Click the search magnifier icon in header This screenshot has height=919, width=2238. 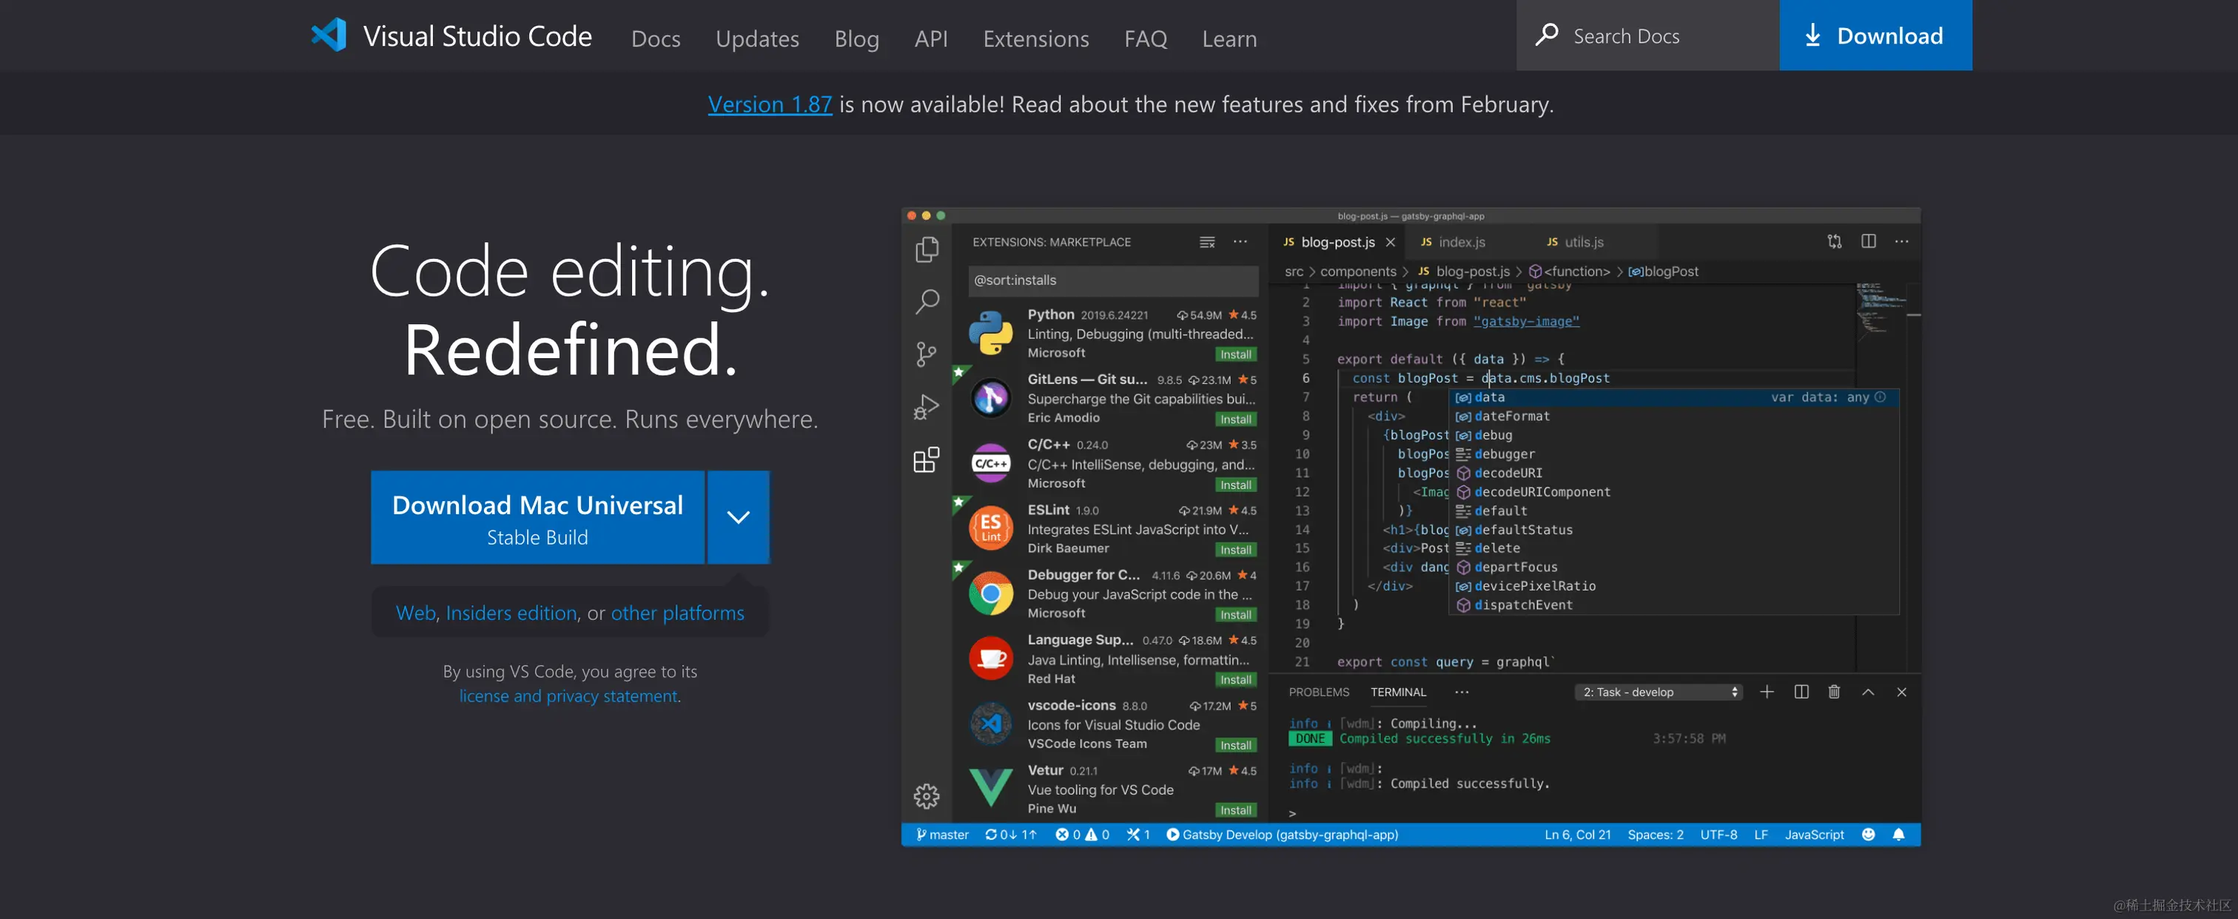click(1547, 36)
